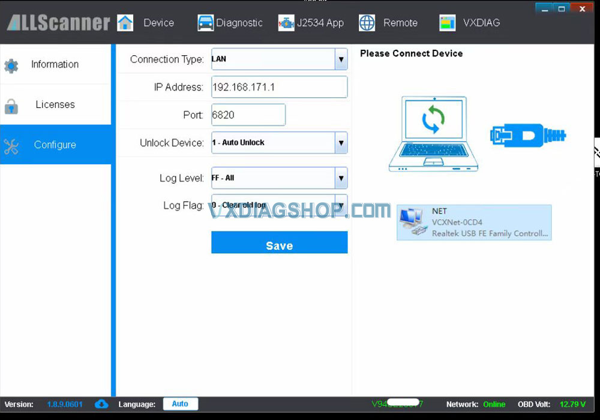Select Licenses in the sidebar

point(55,104)
